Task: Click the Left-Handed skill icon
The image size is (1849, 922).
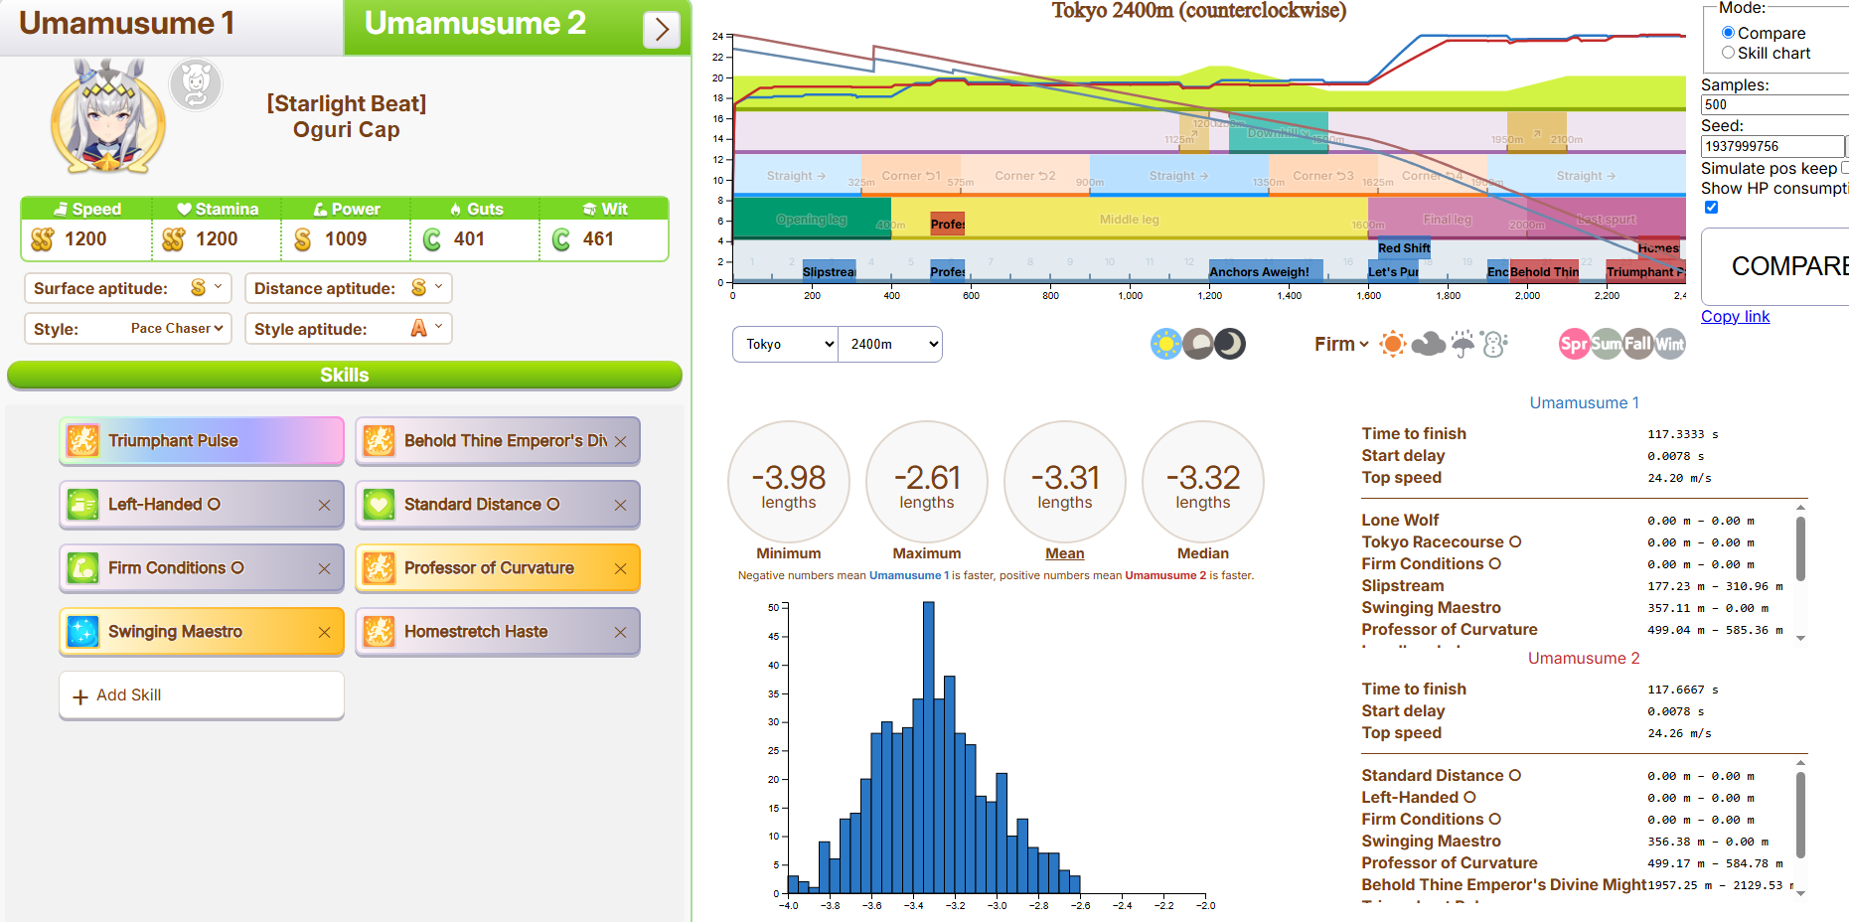Action: [x=83, y=505]
